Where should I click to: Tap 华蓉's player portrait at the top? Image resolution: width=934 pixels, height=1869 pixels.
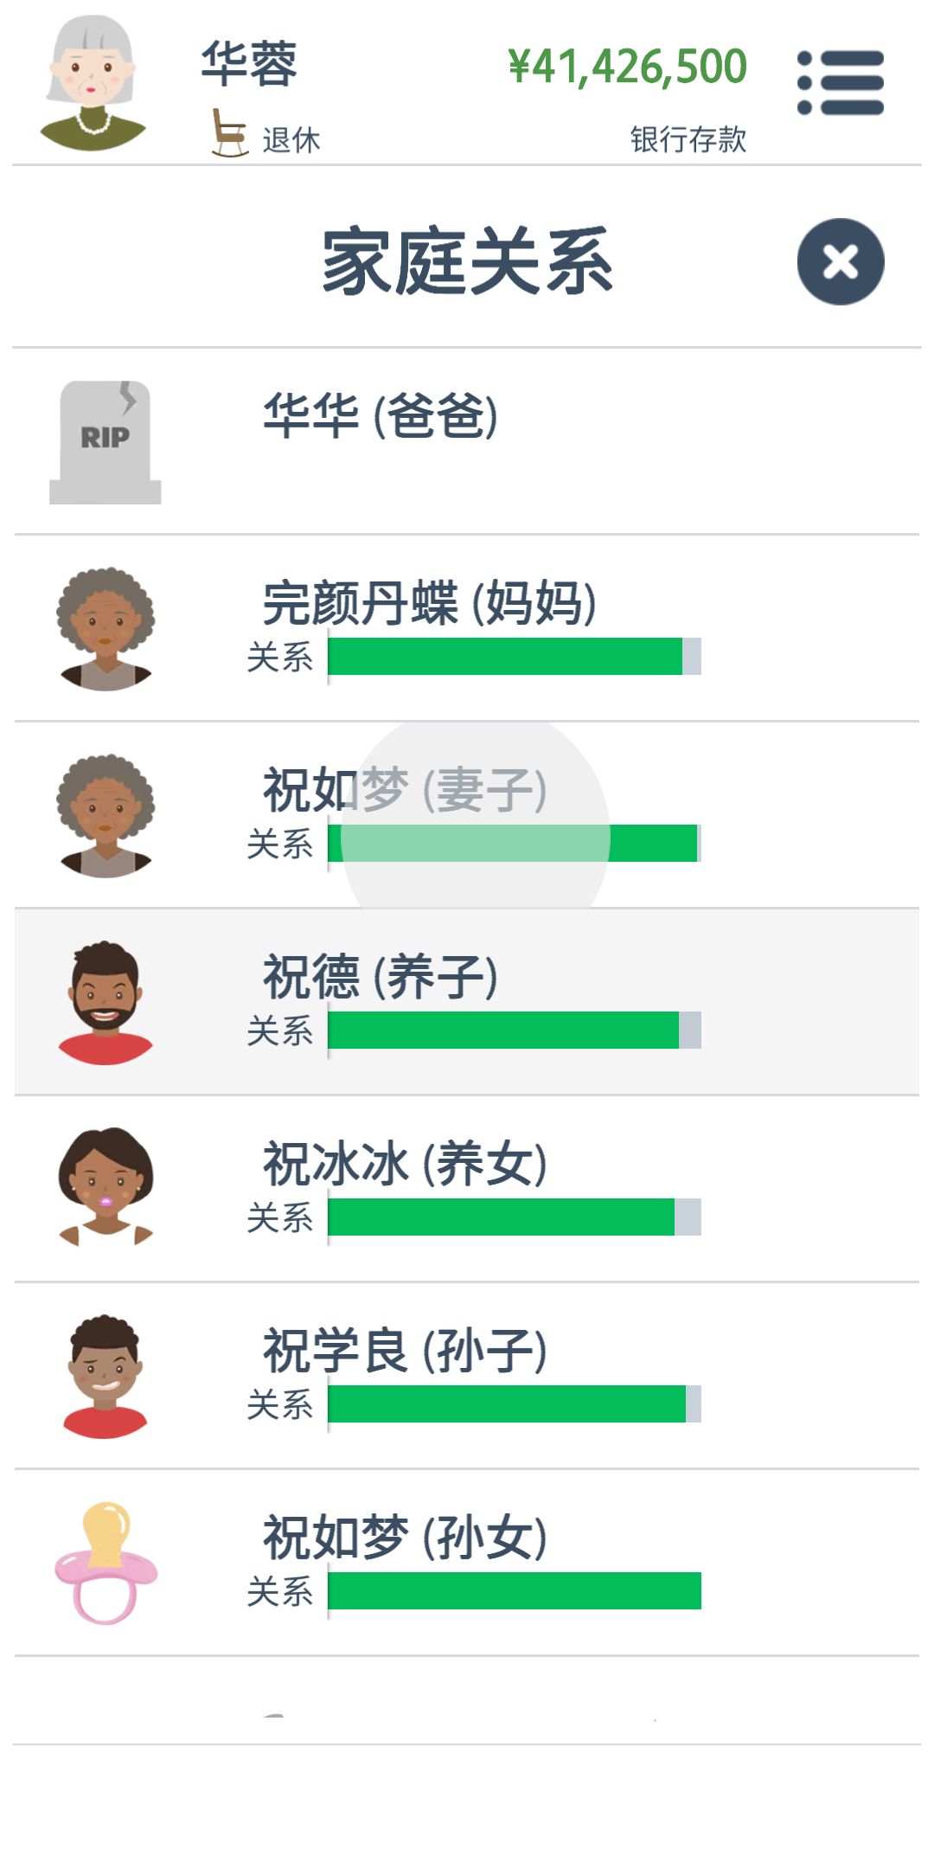coord(93,83)
